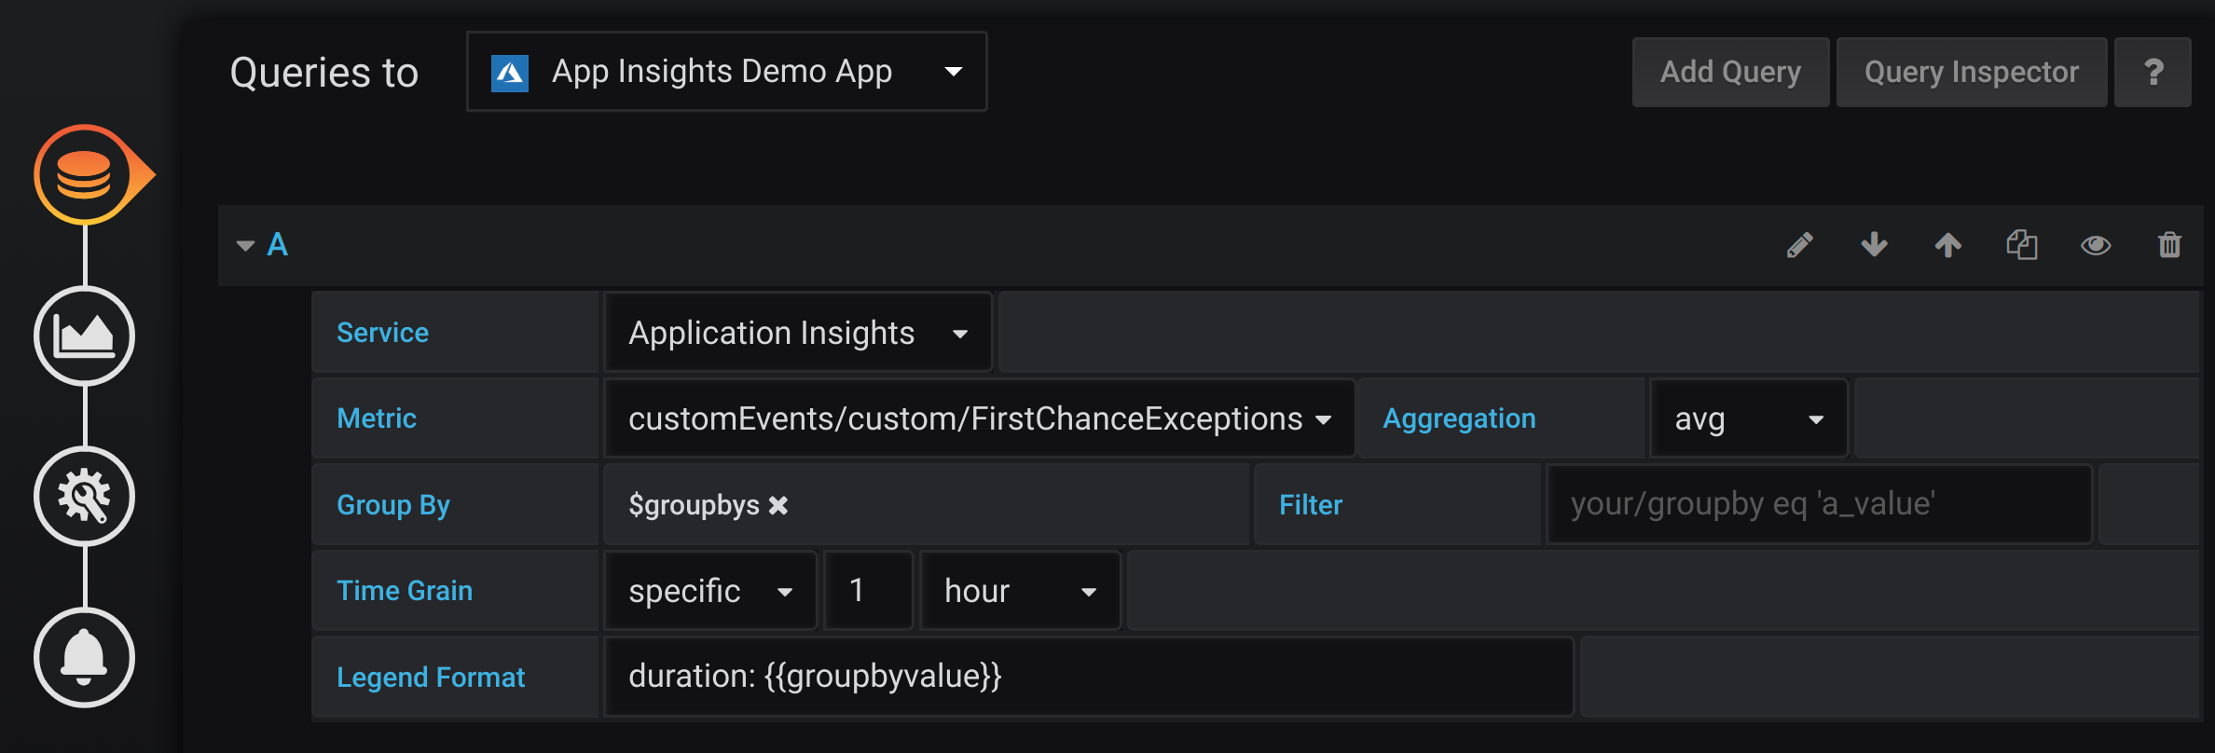Screen dimensions: 2215x753
Task: Switch to the Visualization chart tab
Action: (x=84, y=335)
